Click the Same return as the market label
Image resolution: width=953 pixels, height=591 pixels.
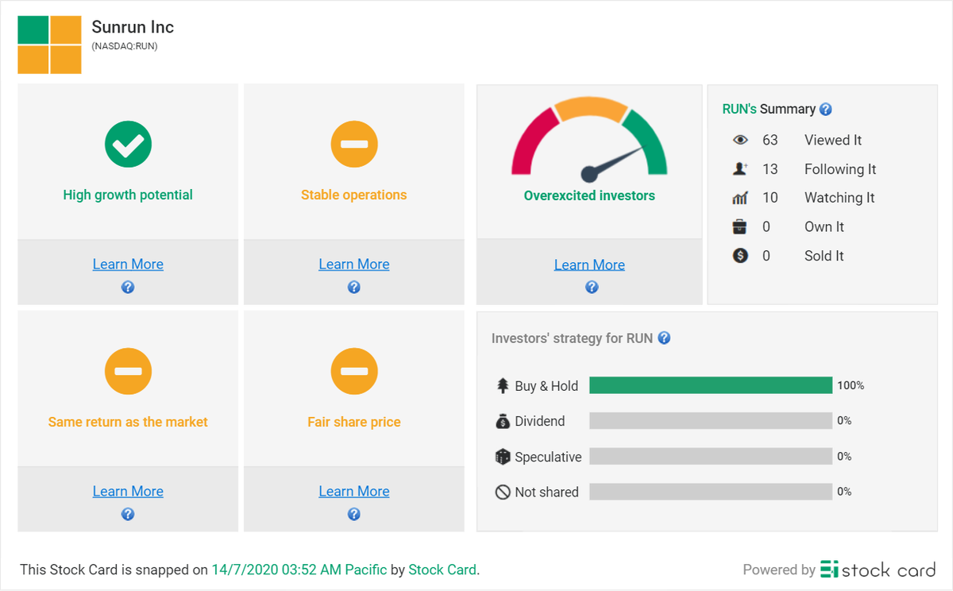(128, 422)
